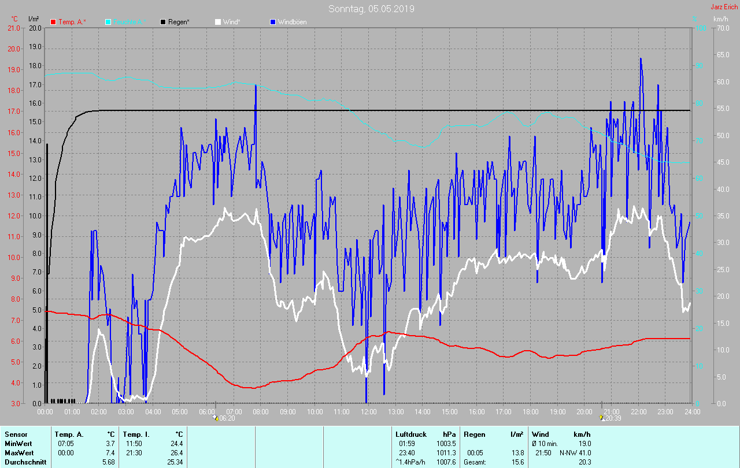Click the Wind* legend label

pyautogui.click(x=232, y=22)
